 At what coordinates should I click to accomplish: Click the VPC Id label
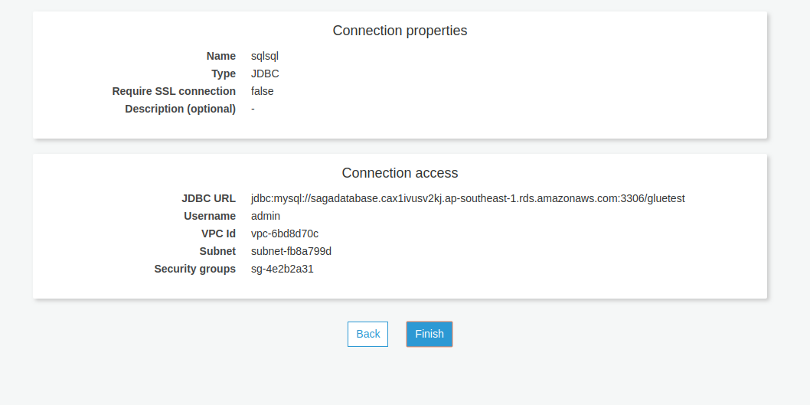pos(214,234)
